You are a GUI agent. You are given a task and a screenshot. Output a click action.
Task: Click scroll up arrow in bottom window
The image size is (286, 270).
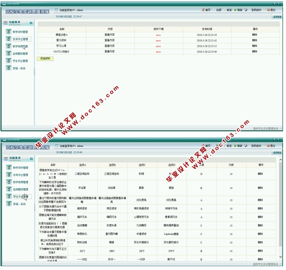click(280, 160)
